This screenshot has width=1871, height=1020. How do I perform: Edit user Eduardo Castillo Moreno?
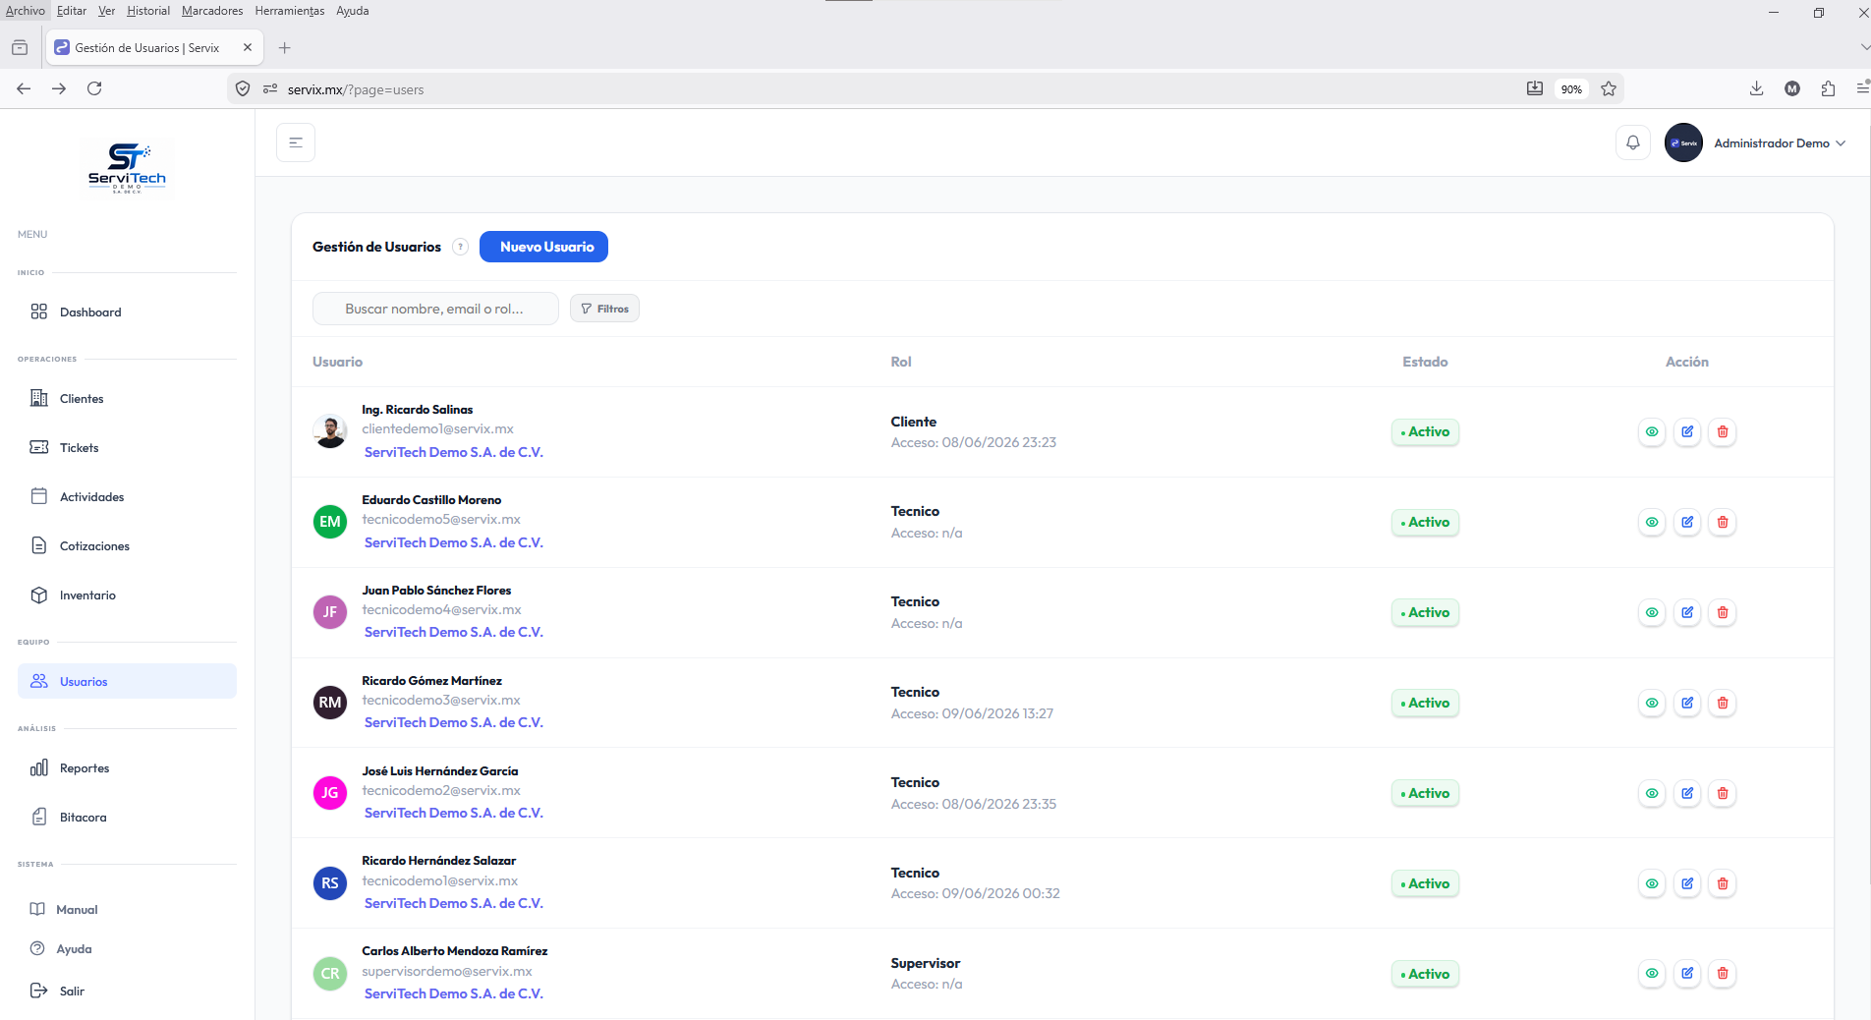(x=1687, y=522)
